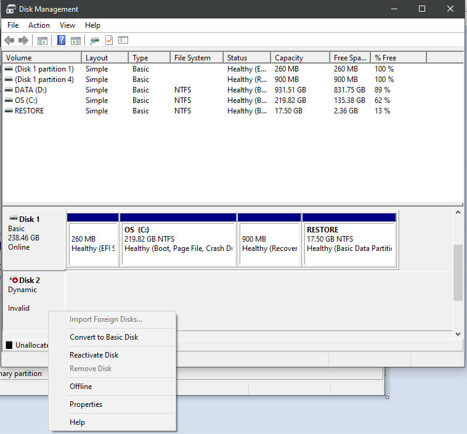Click scroll up arrow in disk pane

(x=458, y=213)
